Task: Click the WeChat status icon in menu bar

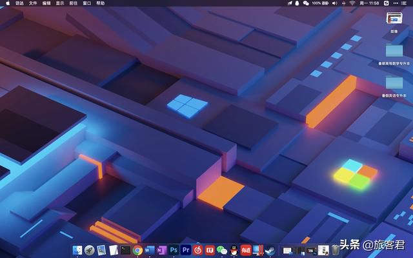Action: (x=306, y=3)
